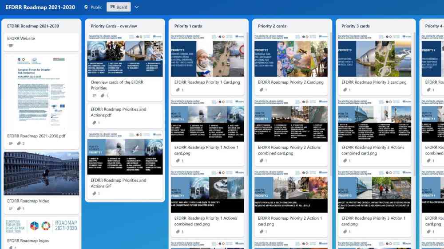Screen dimensions: 444x249
Task: Click attachment icon on Priority 2 Card.png
Action: point(262,90)
